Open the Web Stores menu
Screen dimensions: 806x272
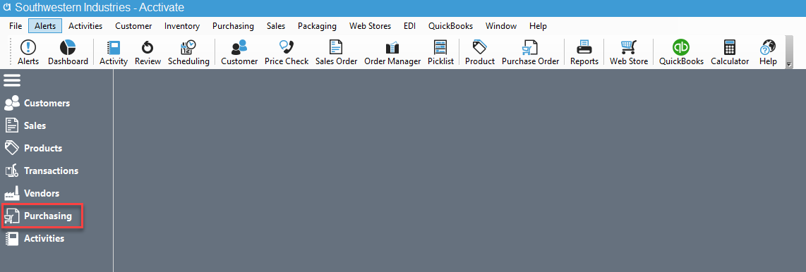coord(370,25)
